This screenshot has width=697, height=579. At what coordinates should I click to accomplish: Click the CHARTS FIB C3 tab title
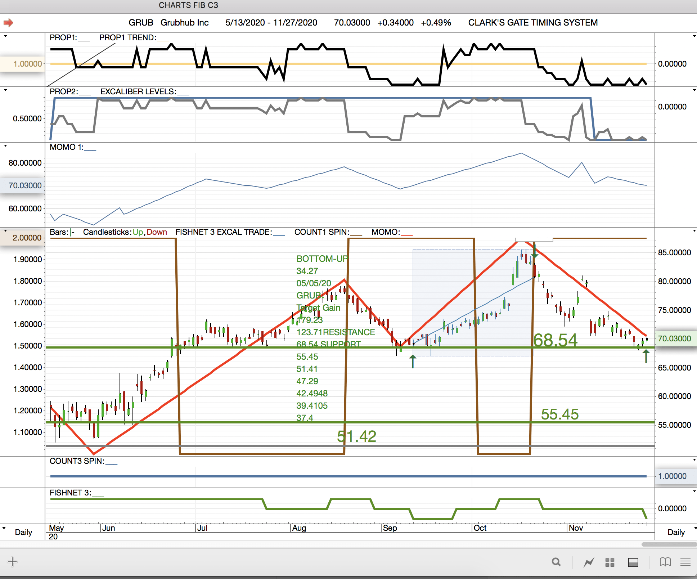(188, 5)
